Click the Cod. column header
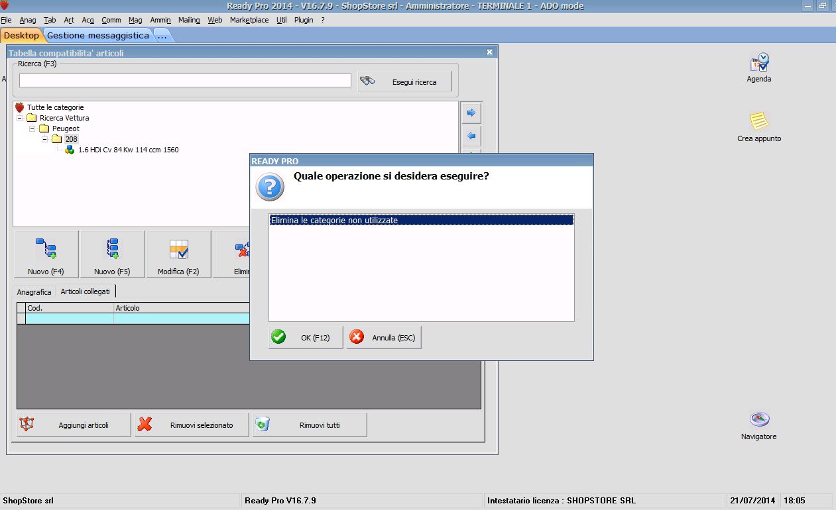The image size is (836, 510). pyautogui.click(x=70, y=308)
